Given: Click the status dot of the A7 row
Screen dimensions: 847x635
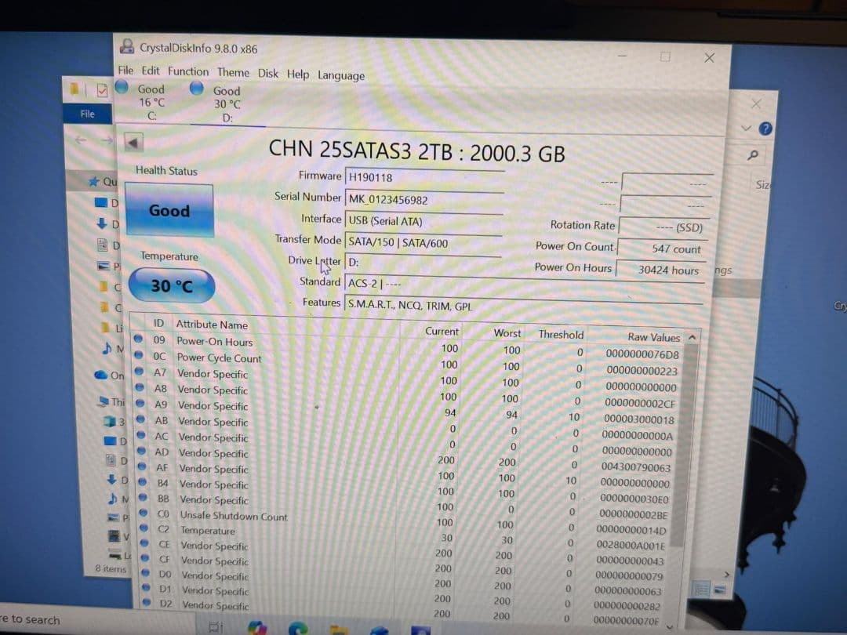Looking at the screenshot, I should click(x=140, y=372).
